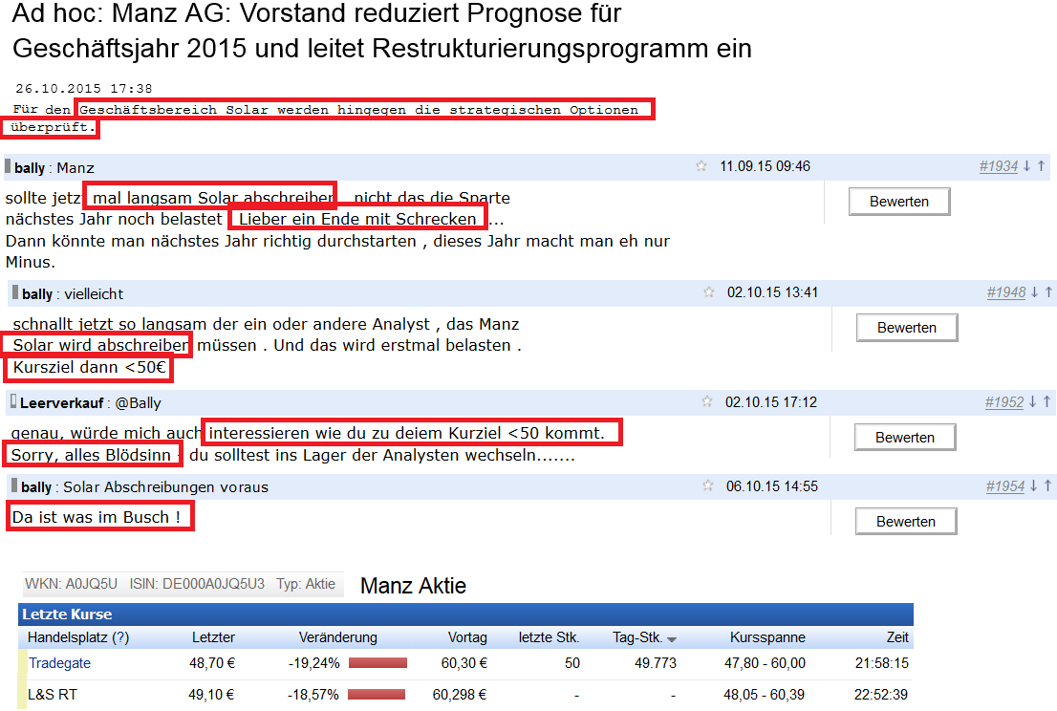Click the Kursspanne column header
Viewport: 1057px width, 711px height.
(x=767, y=637)
